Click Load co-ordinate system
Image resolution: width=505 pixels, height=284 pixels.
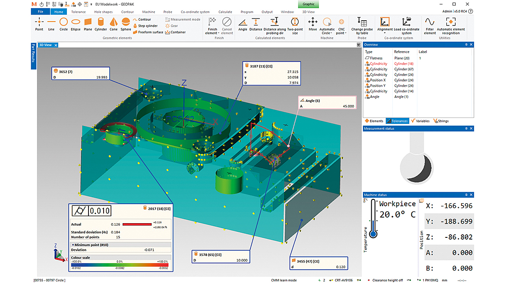(x=407, y=26)
